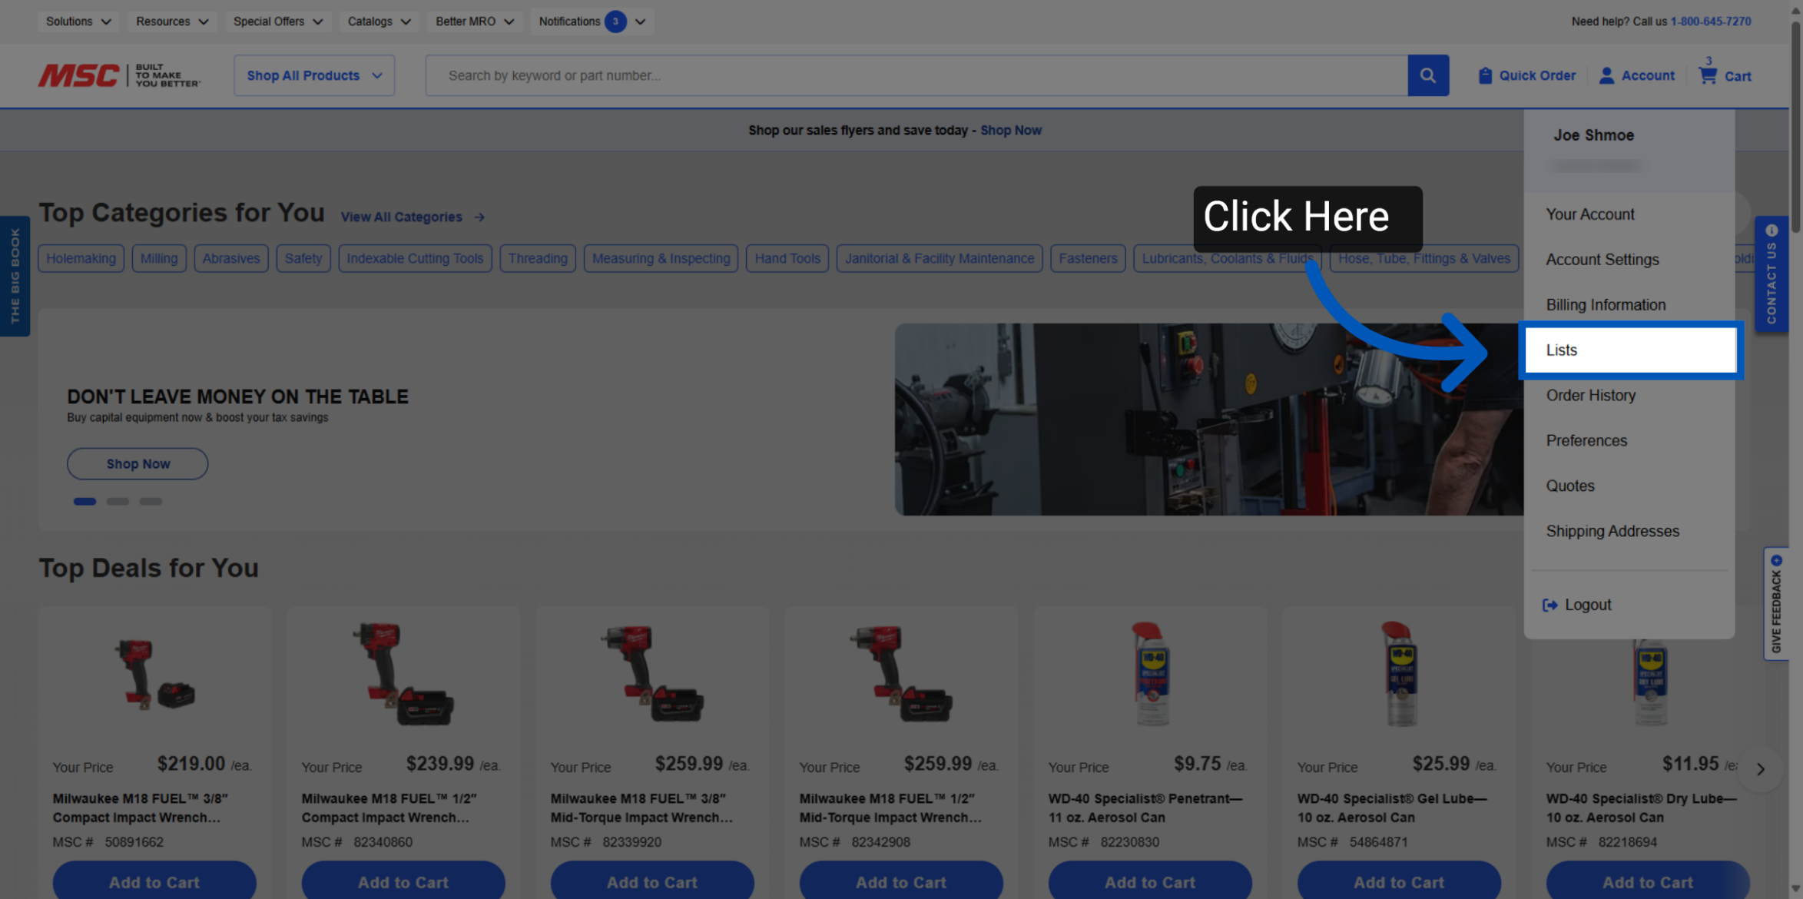Image resolution: width=1803 pixels, height=899 pixels.
Task: Select the Safety category chip
Action: pyautogui.click(x=303, y=259)
